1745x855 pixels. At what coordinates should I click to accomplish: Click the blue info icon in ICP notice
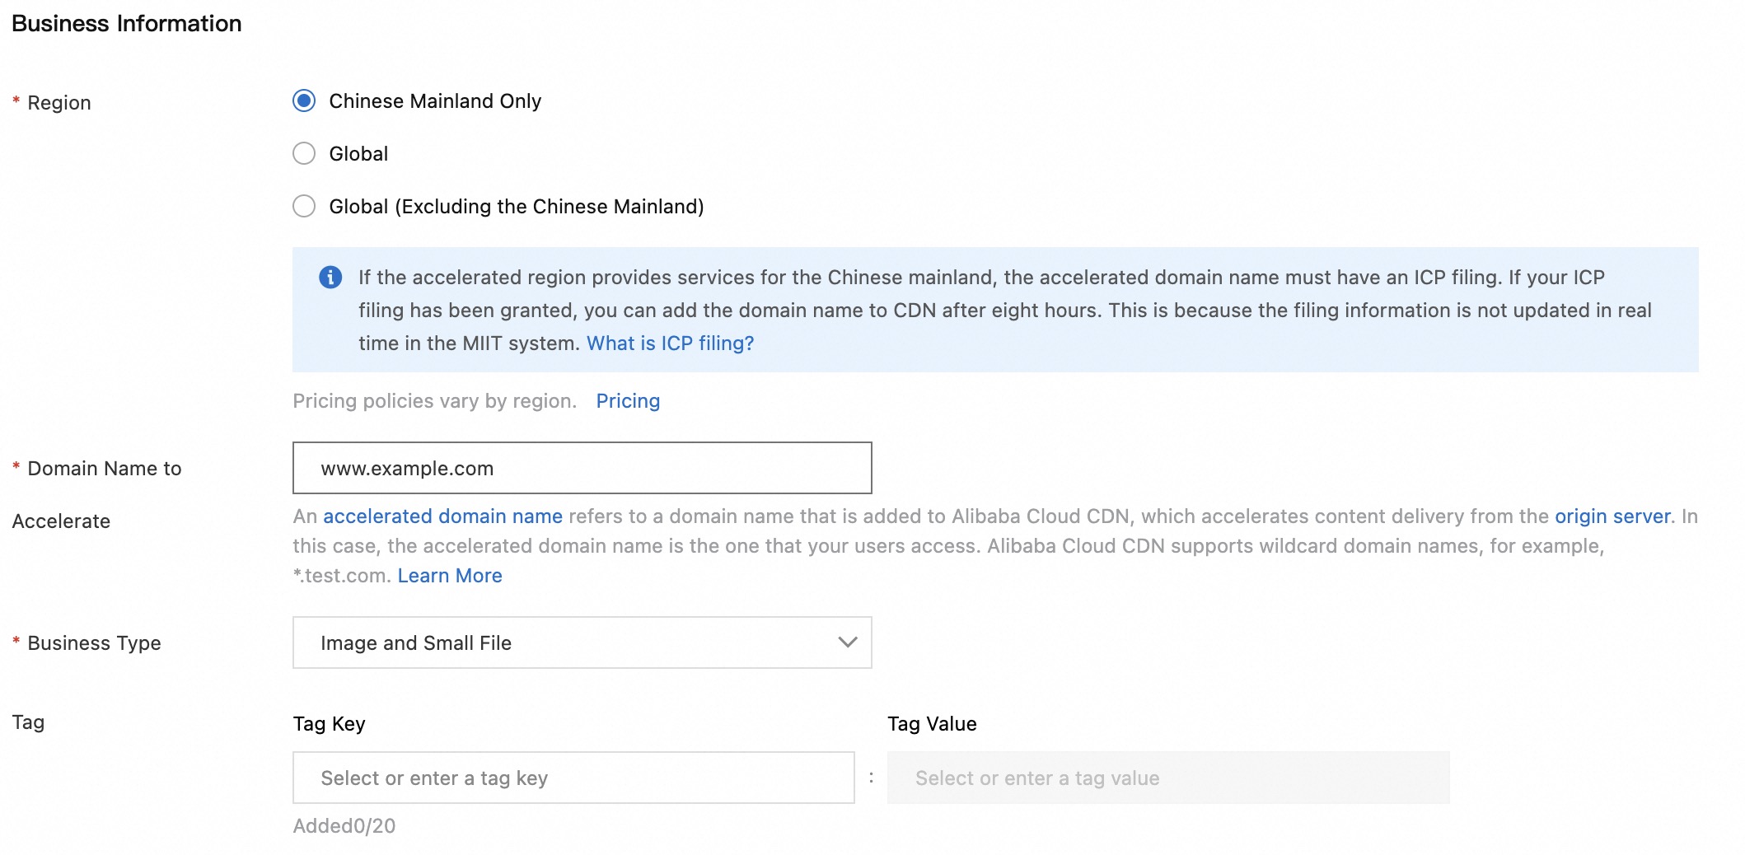point(330,278)
